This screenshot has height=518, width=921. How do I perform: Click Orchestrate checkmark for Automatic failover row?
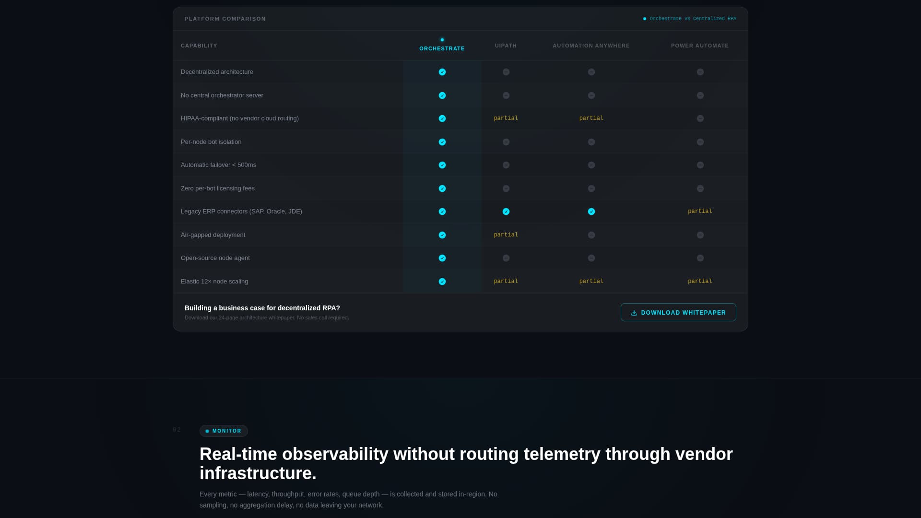pos(442,165)
